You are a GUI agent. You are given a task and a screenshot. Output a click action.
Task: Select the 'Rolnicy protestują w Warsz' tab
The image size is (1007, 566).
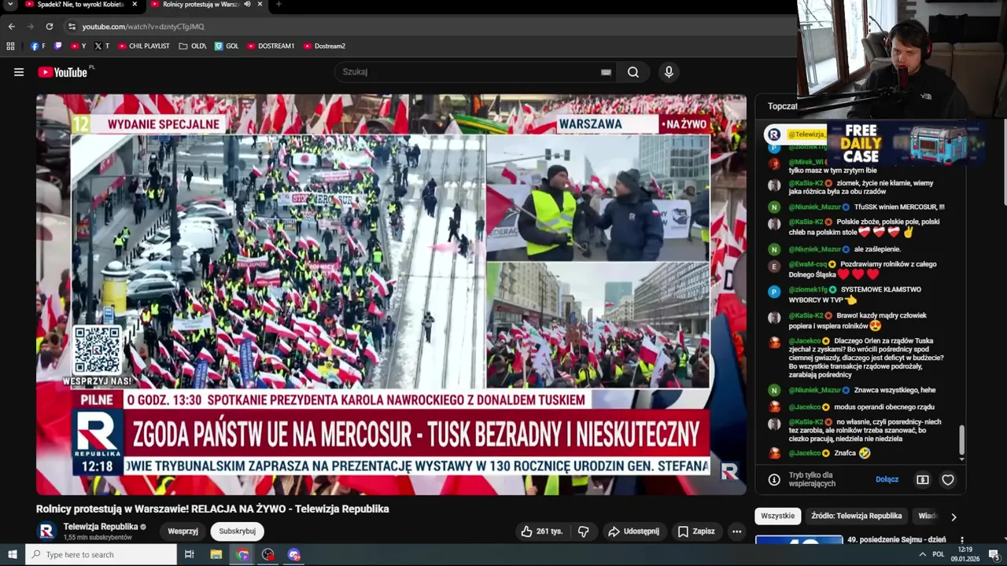coord(201,5)
